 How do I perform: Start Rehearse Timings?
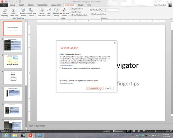pos(56,12)
